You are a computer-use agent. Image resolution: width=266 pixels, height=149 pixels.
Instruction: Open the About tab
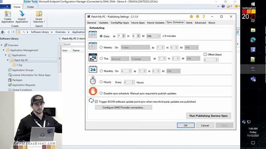212,23
